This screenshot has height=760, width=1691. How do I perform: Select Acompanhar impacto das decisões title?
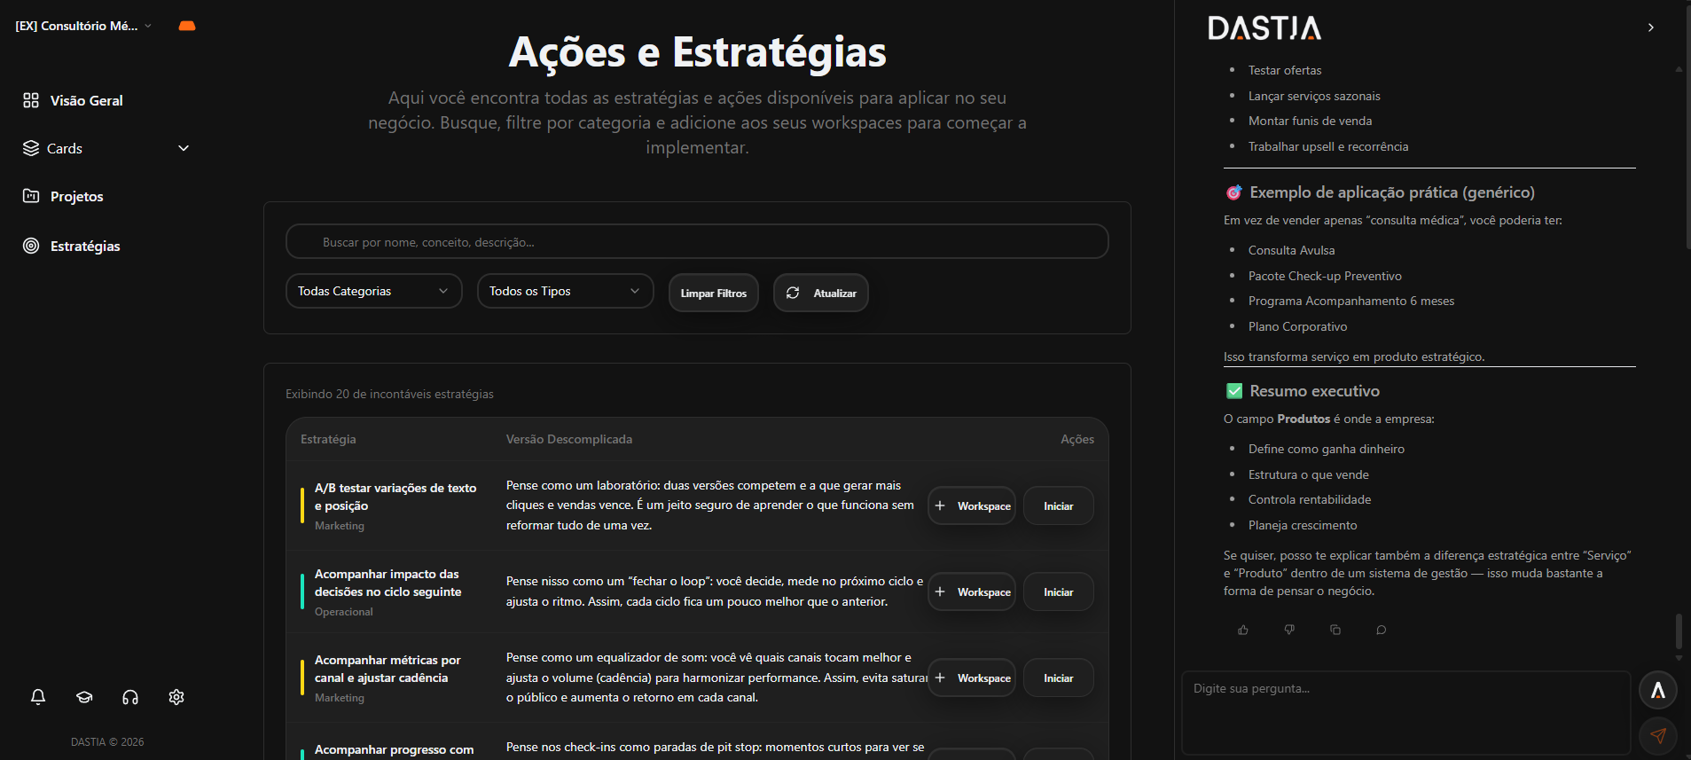pyautogui.click(x=388, y=583)
